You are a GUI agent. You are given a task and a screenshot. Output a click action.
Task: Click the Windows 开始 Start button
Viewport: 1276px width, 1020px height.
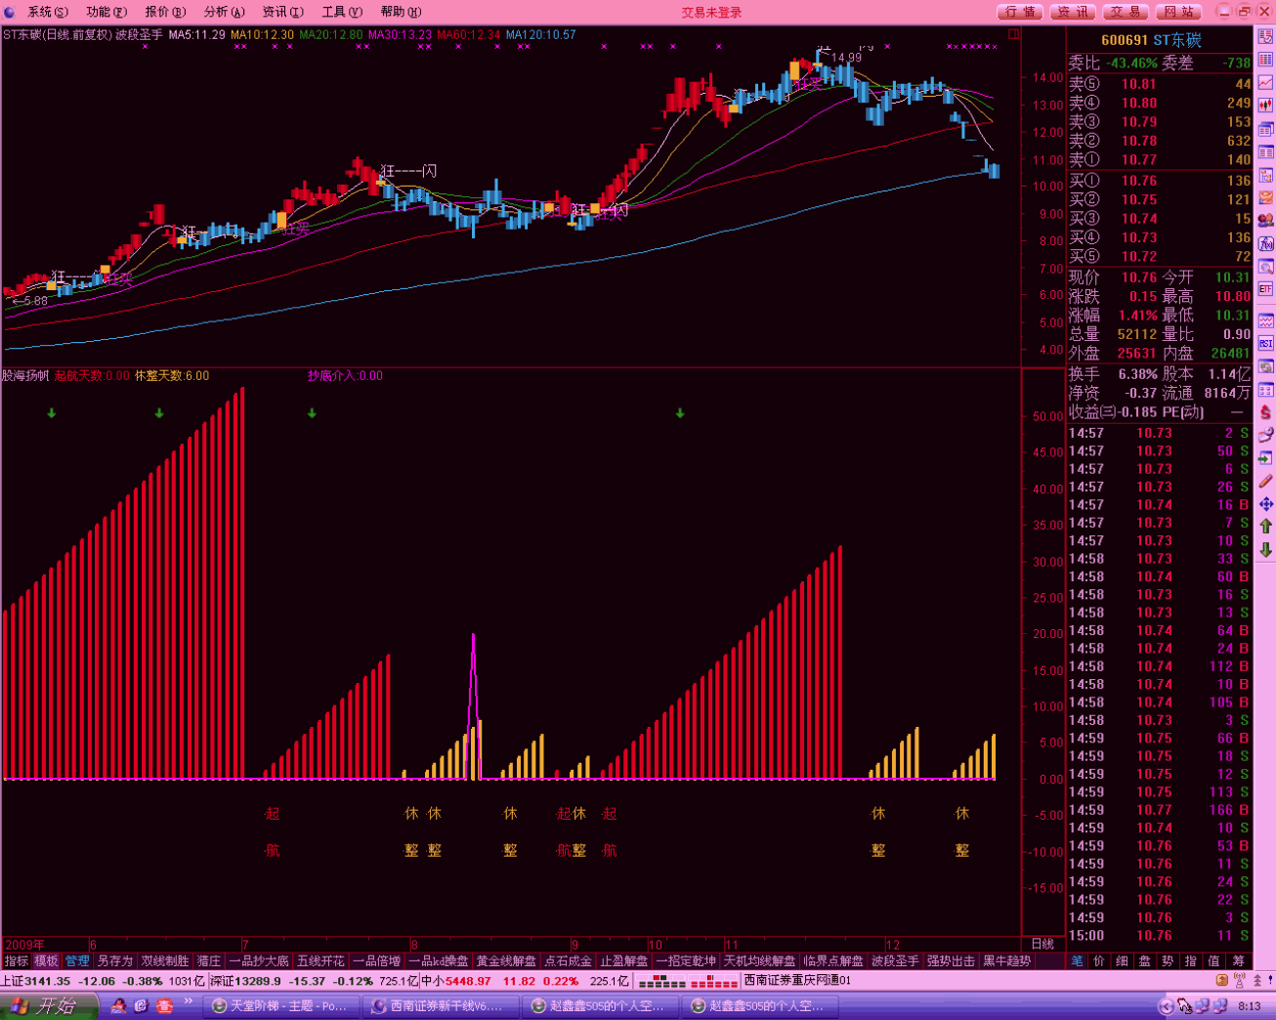tap(49, 1005)
